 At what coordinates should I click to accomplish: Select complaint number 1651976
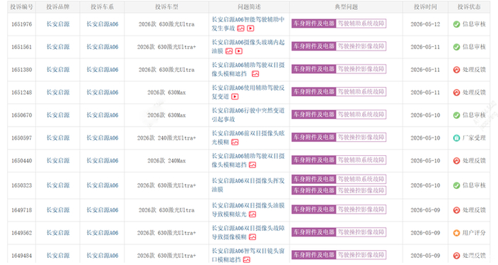coord(21,24)
